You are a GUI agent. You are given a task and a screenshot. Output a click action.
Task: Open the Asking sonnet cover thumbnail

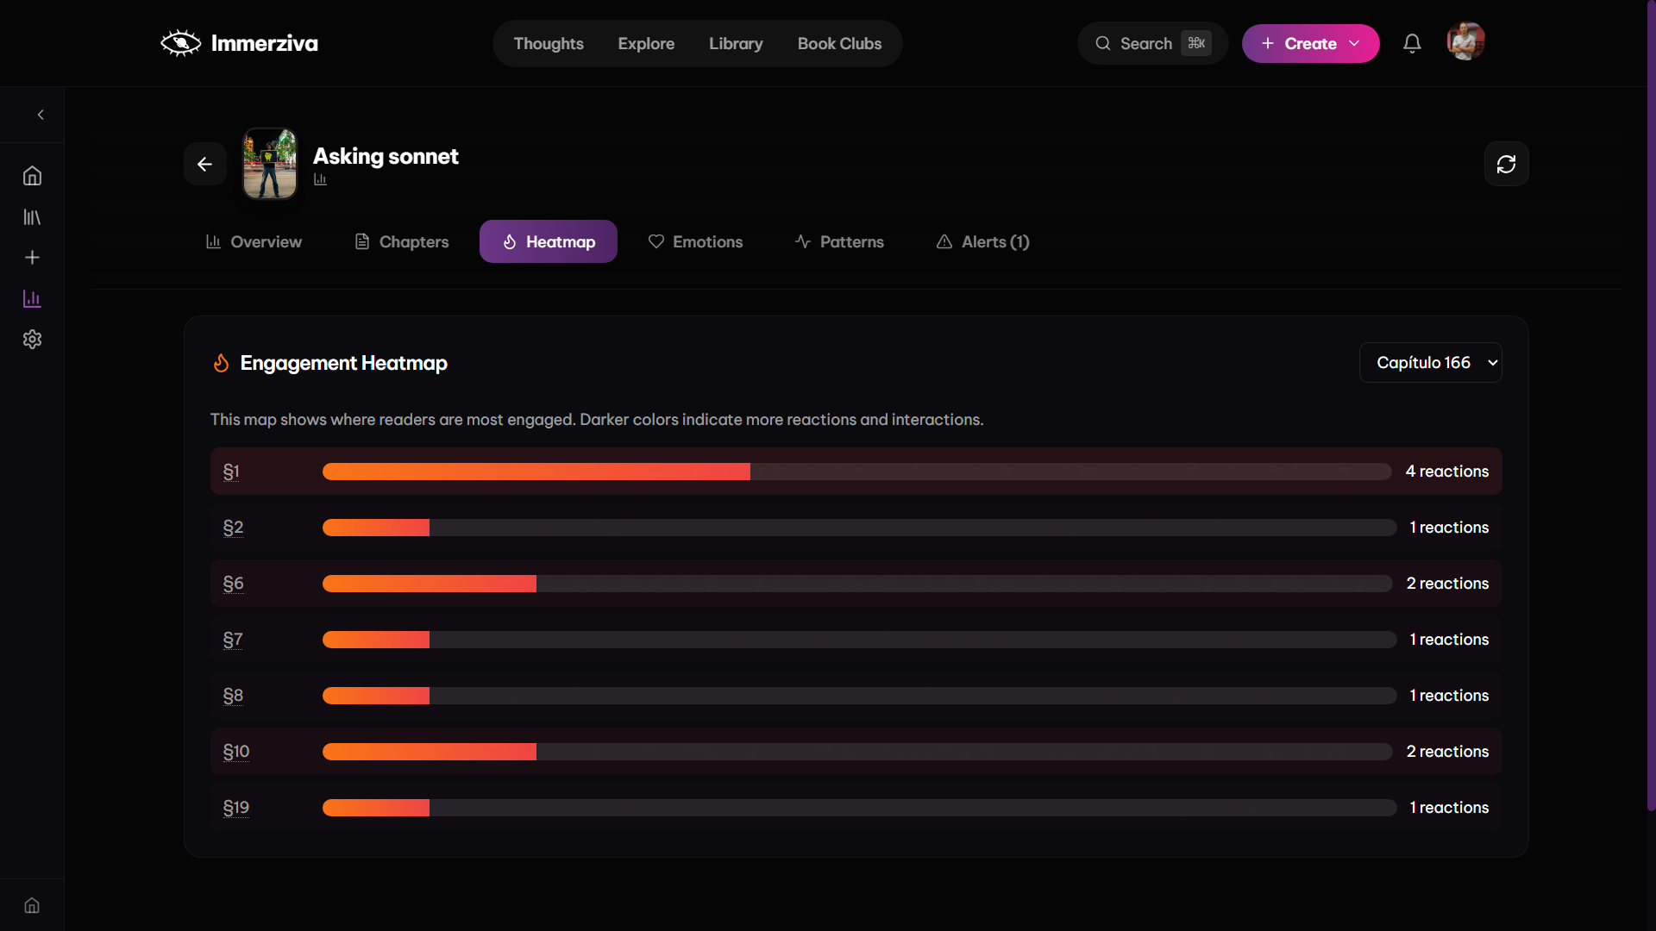(x=270, y=164)
